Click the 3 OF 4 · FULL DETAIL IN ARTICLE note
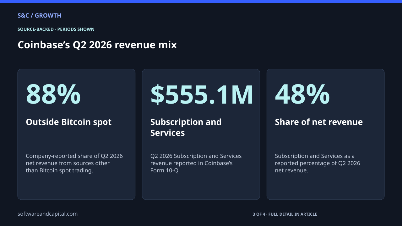This screenshot has height=226, width=402. pyautogui.click(x=285, y=214)
